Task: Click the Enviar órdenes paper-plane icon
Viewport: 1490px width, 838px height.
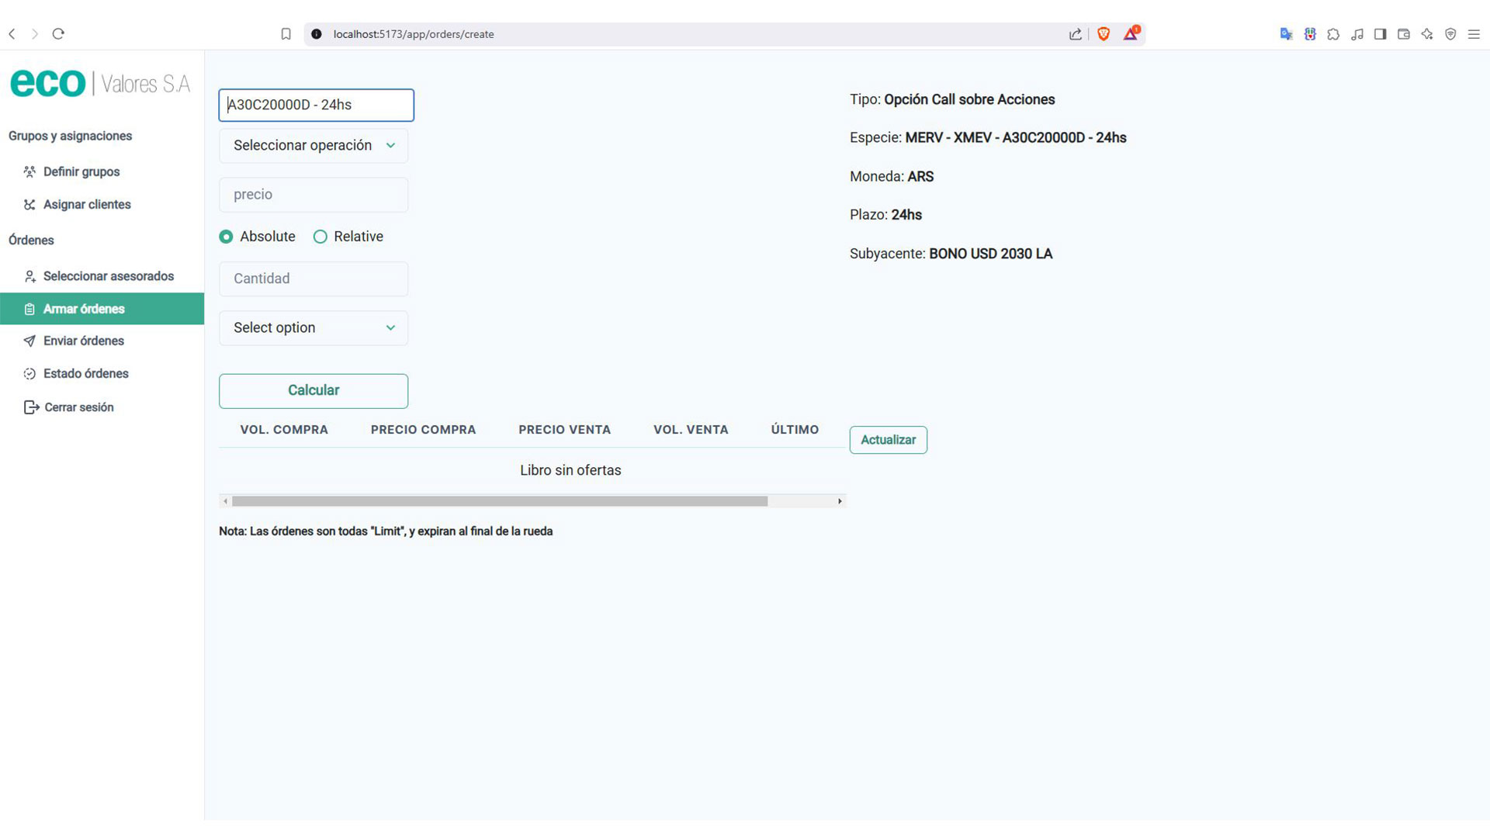Action: click(29, 341)
